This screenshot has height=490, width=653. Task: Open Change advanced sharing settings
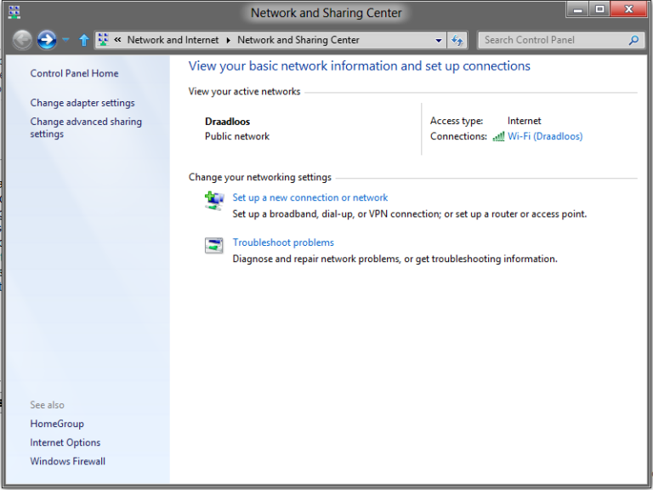coord(86,128)
